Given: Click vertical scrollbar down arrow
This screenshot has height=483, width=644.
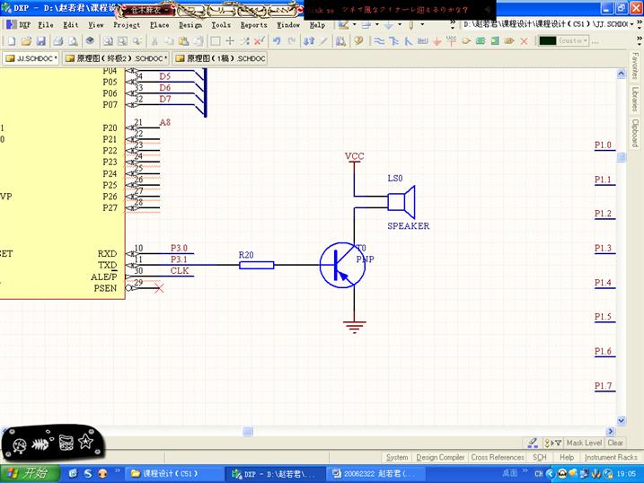Looking at the screenshot, I should pyautogui.click(x=622, y=421).
